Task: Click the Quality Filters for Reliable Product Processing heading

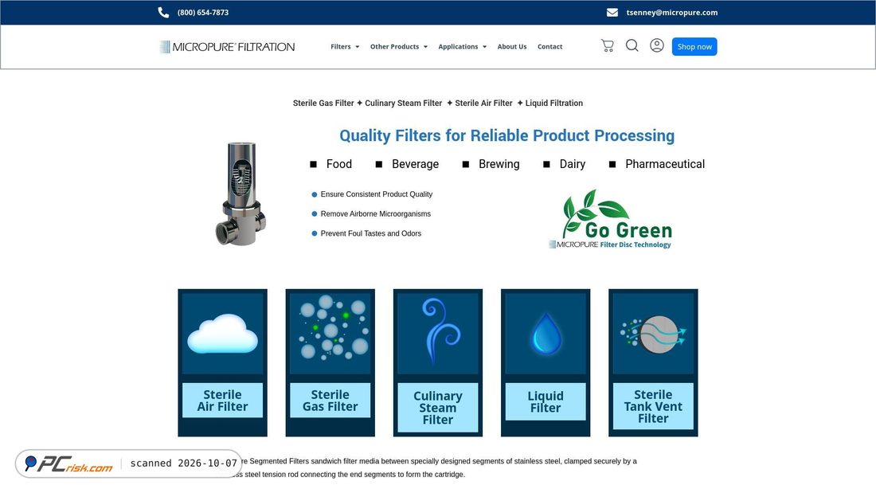Action: click(x=506, y=135)
